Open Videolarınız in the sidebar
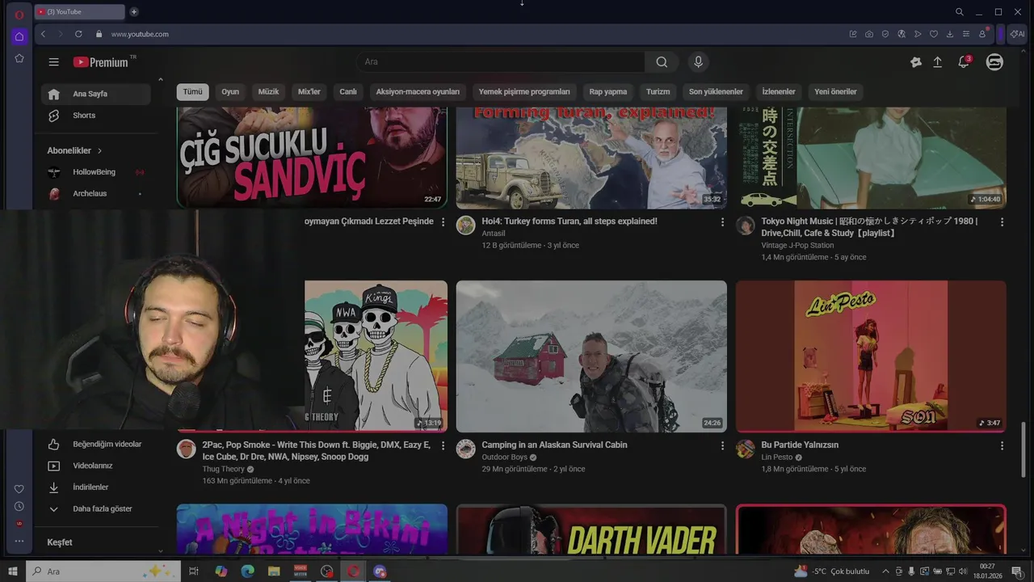This screenshot has width=1034, height=582. 96,466
